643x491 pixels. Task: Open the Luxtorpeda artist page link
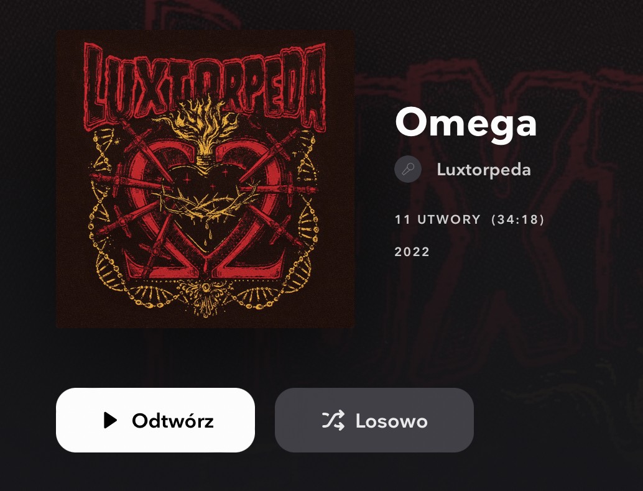click(483, 170)
